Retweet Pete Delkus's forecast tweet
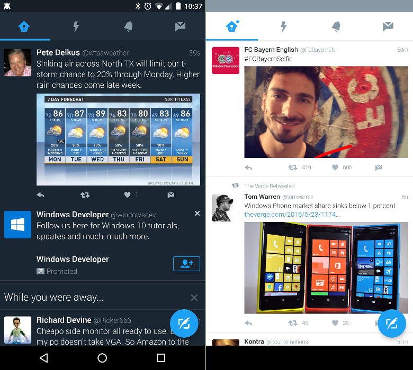The image size is (413, 370). click(x=85, y=195)
